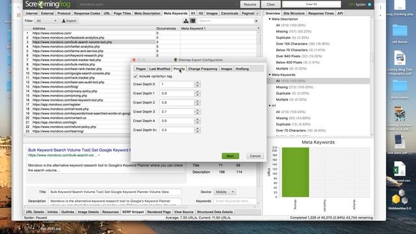Viewport: 416px width, 234px height.
Task: Click the Title input field in snippet editor
Action: pyautogui.click(x=114, y=192)
